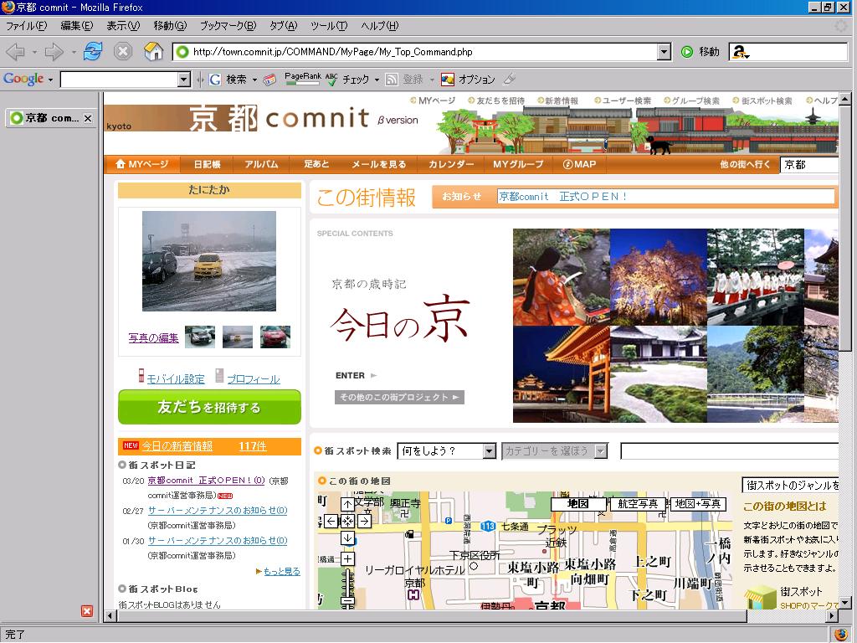The image size is (857, 643).
Task: Open Google toolbar オプション
Action: [x=469, y=80]
